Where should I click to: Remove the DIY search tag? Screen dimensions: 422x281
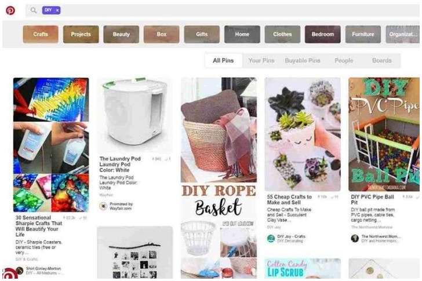57,10
